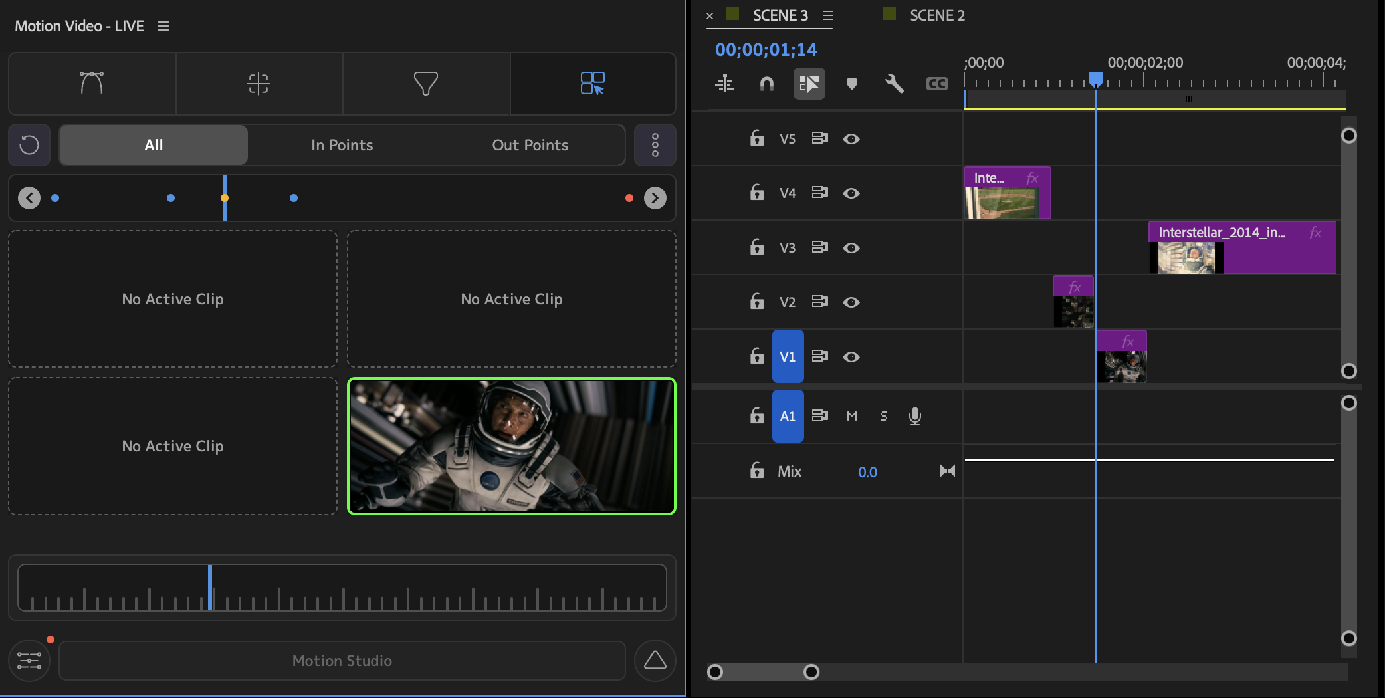Expand the SCENE 3 sequence menu
The width and height of the screenshot is (1385, 698).
(827, 15)
